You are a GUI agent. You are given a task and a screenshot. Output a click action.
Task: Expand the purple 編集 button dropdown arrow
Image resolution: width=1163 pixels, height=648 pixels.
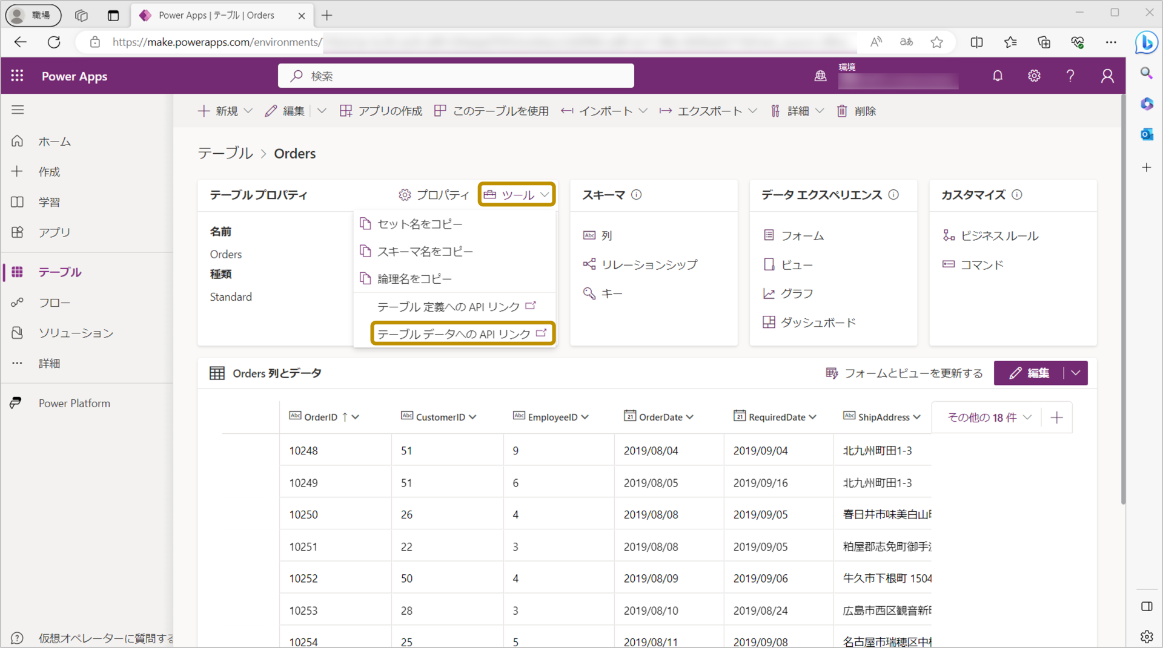(1076, 373)
